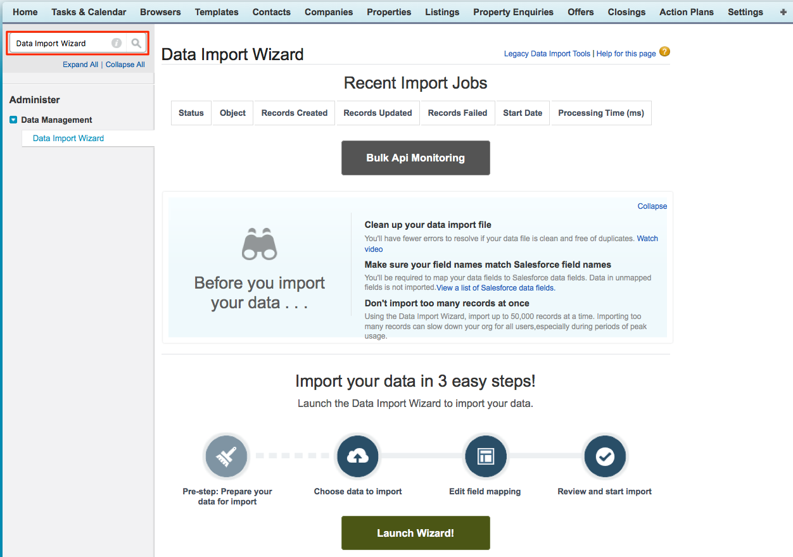
Task: Click the Collapse All link
Action: pyautogui.click(x=125, y=65)
